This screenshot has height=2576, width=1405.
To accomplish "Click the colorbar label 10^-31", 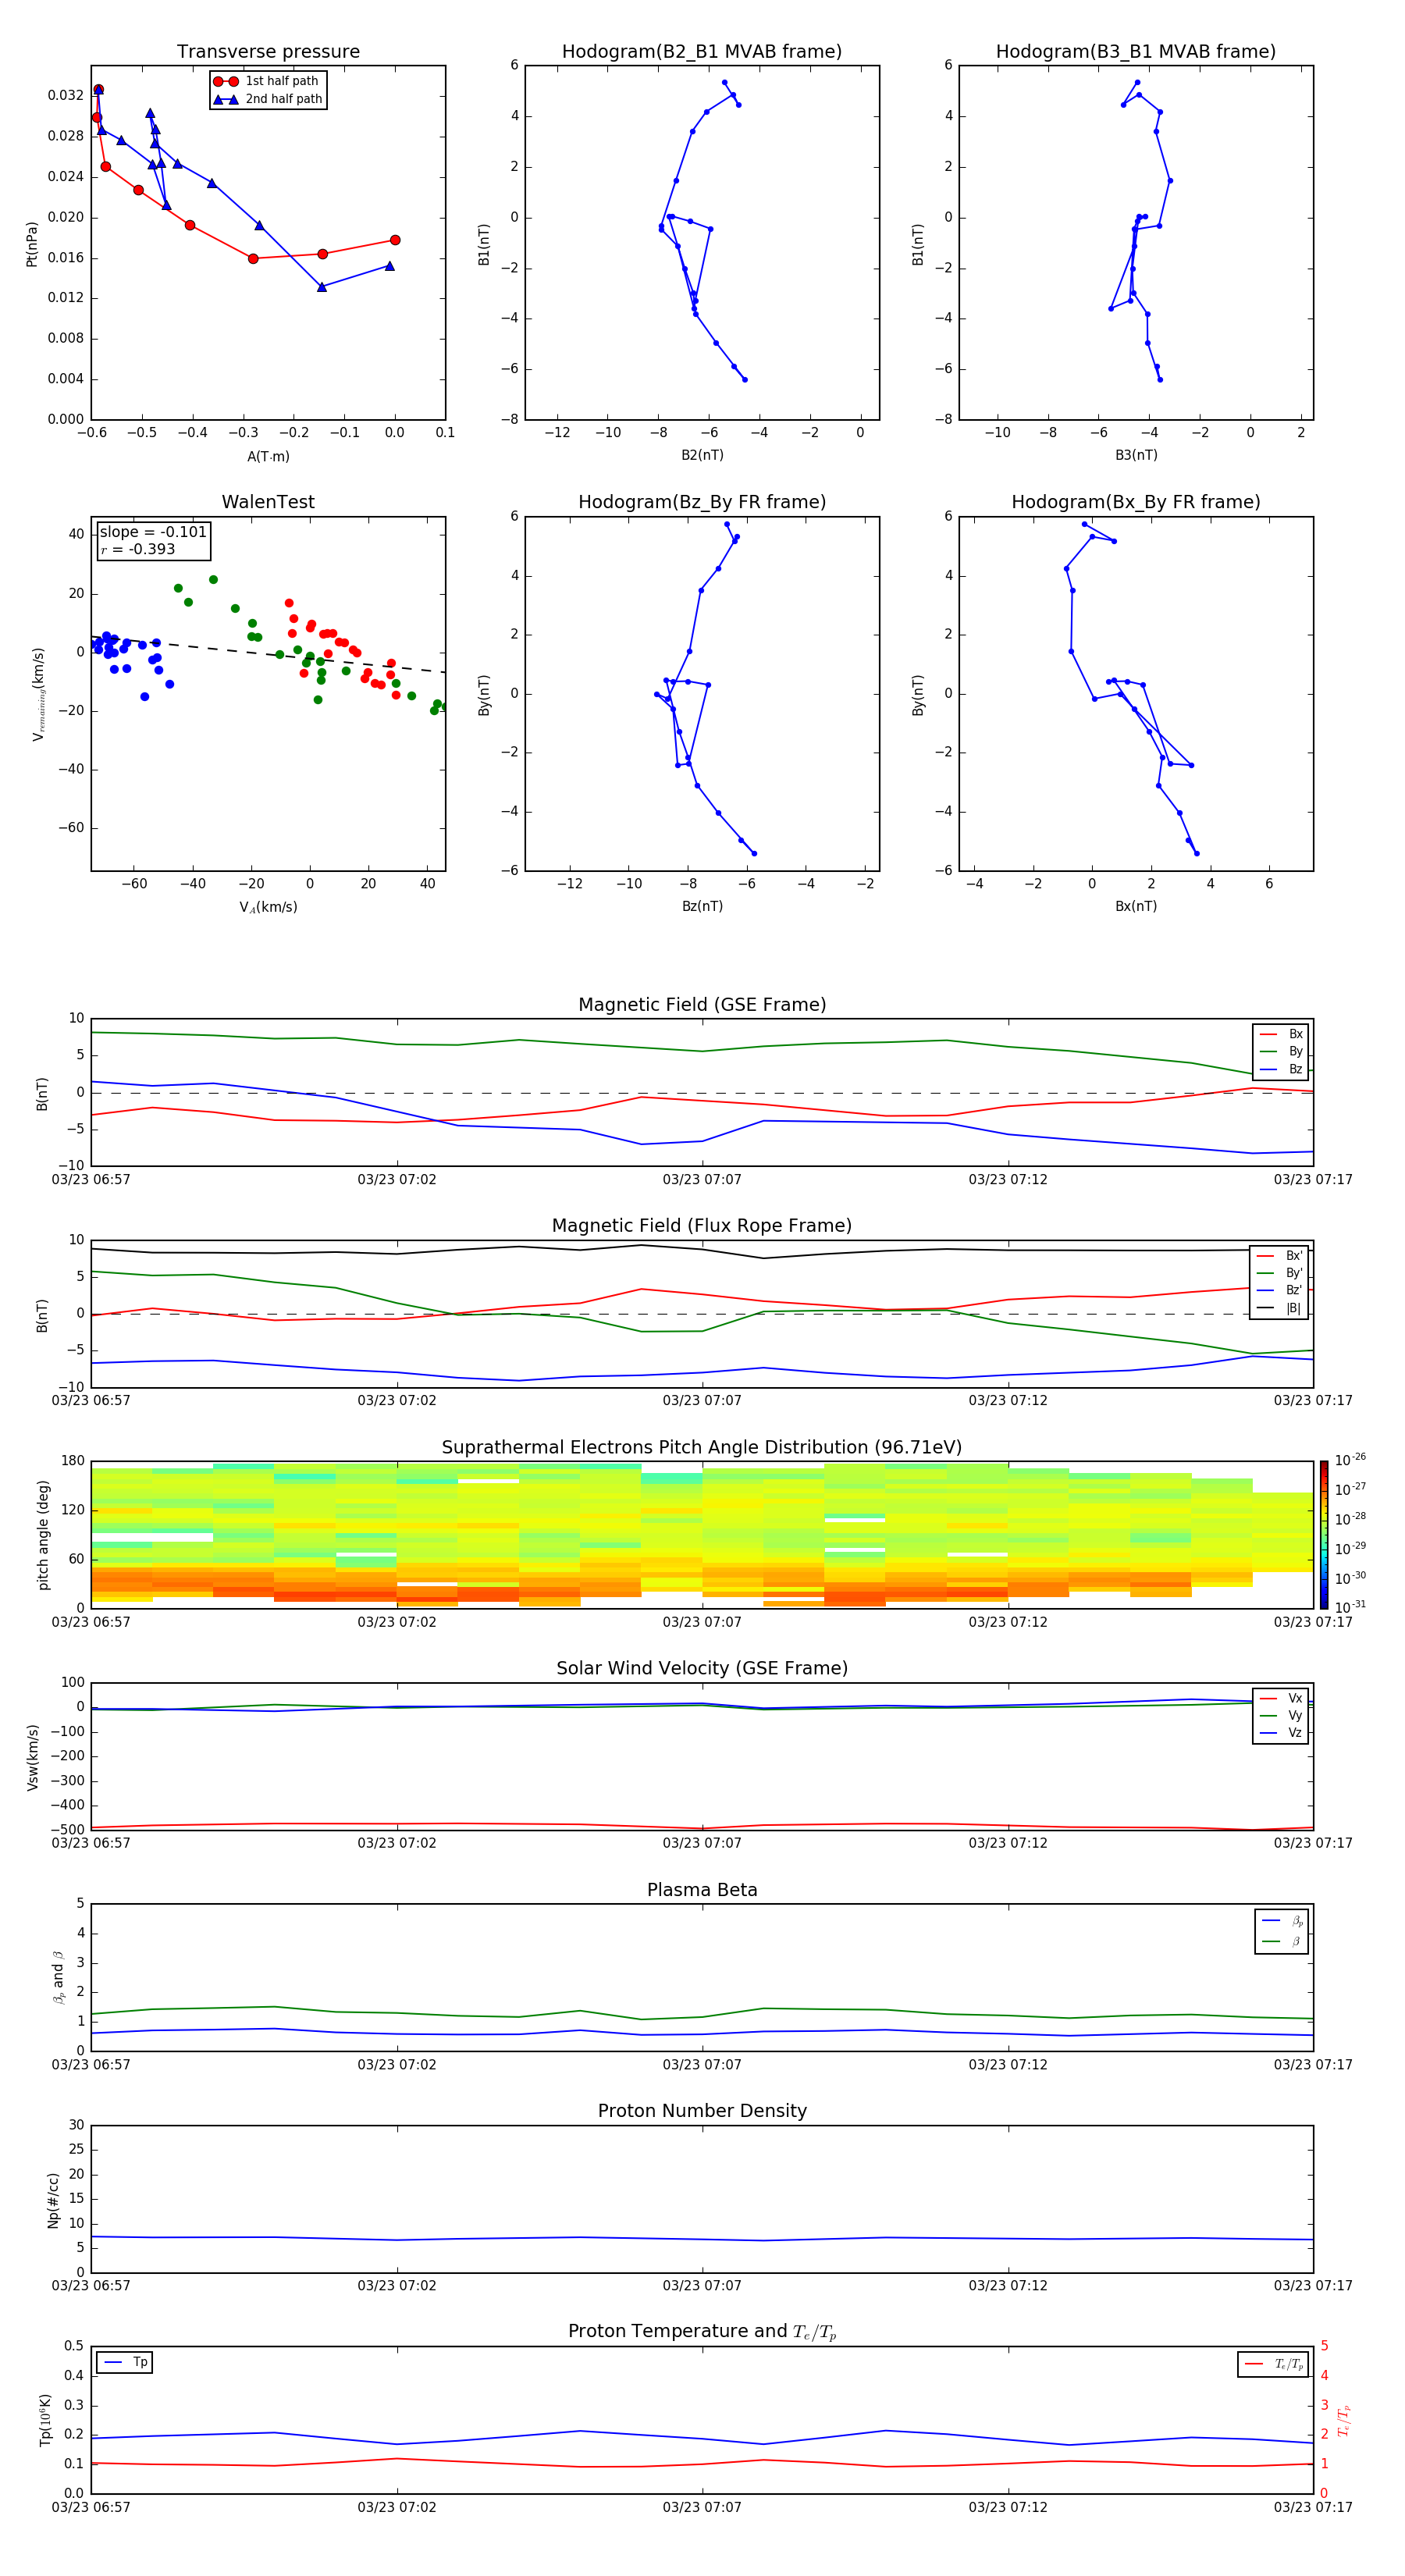I will [x=1350, y=1607].
